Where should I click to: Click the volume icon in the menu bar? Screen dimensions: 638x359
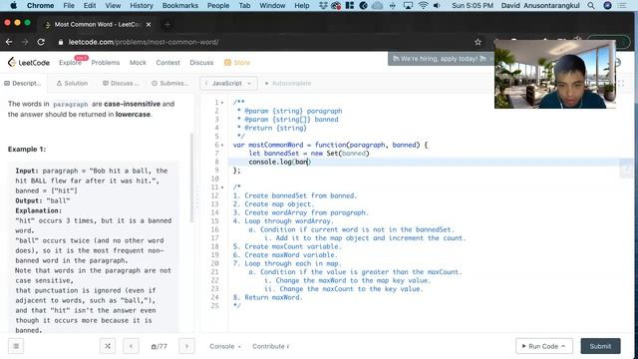[437, 5]
